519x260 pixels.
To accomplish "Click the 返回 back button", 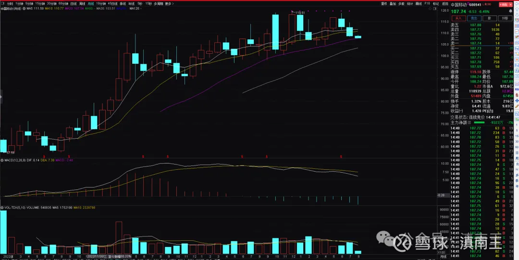I will coord(445,4).
